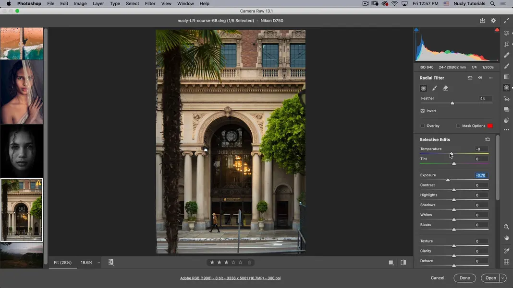Toggle the grid overlay icon
The height and width of the screenshot is (288, 513).
(x=506, y=262)
